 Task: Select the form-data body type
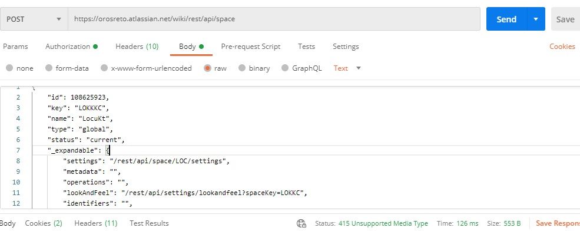pos(67,68)
